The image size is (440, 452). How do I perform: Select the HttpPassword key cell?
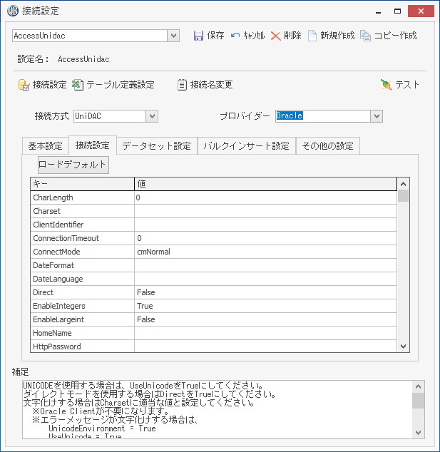[x=83, y=346]
